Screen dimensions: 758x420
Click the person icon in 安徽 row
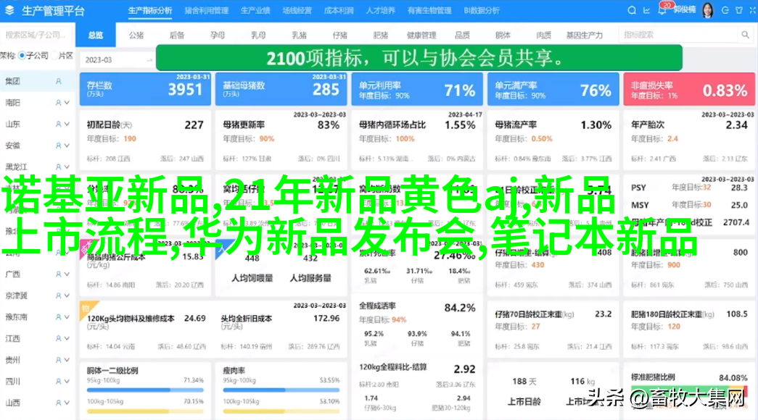[x=59, y=146]
